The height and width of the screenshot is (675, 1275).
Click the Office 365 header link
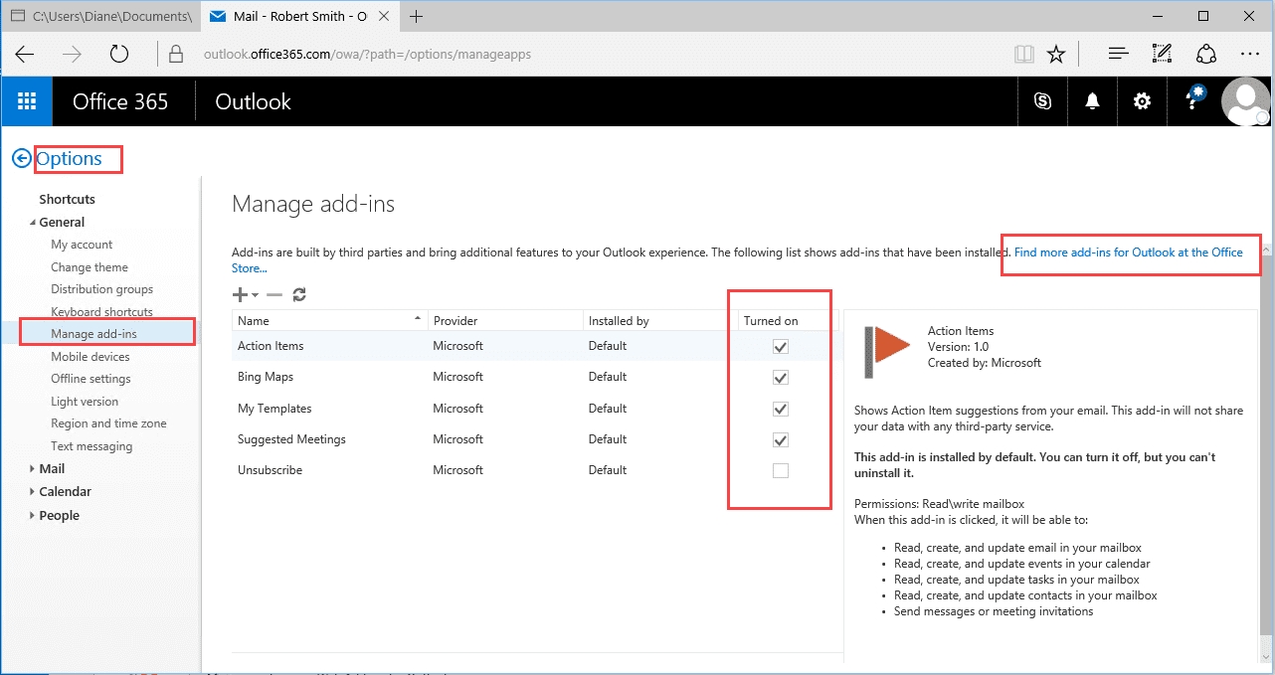pyautogui.click(x=120, y=101)
